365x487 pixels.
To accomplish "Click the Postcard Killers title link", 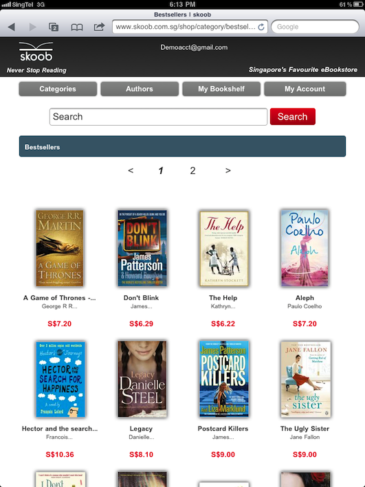I will coord(223,429).
